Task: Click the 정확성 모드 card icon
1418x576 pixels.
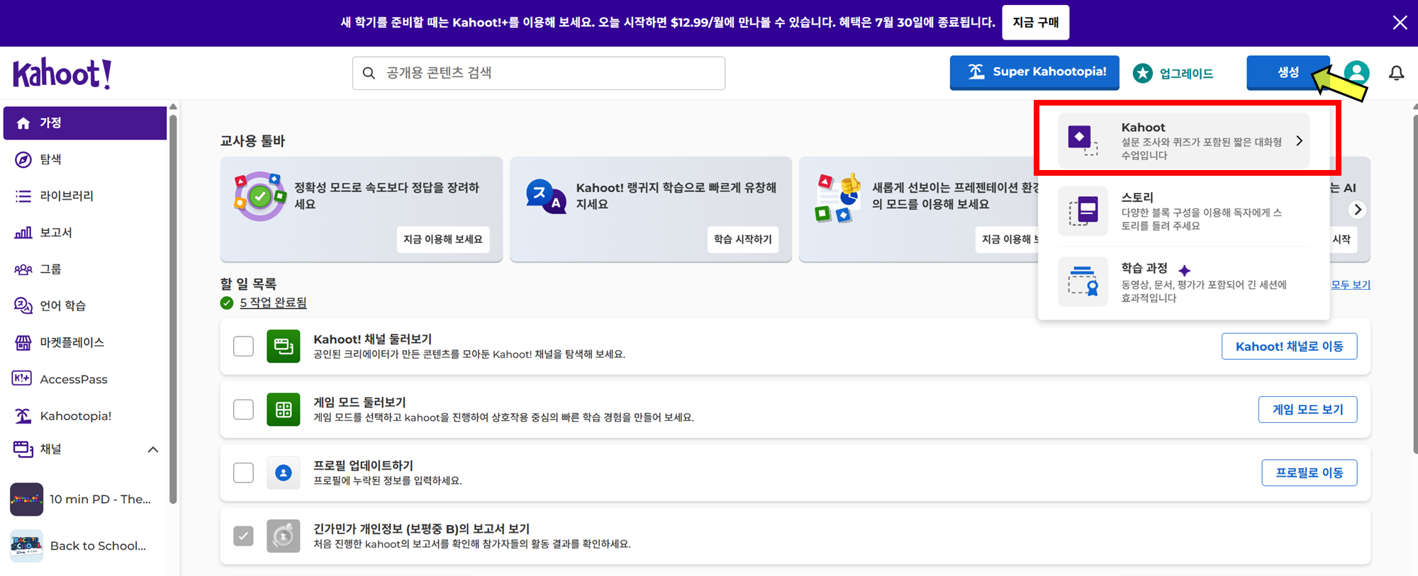Action: pyautogui.click(x=259, y=196)
